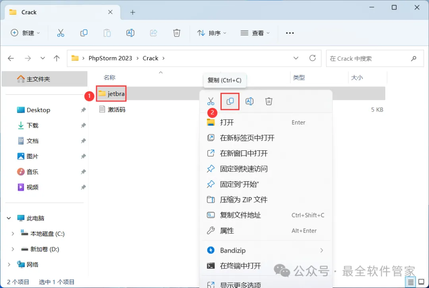
Task: Expand the 网络 network node
Action: pyautogui.click(x=9, y=265)
